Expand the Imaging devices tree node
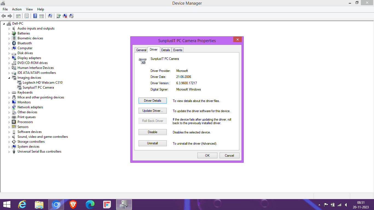The image size is (374, 210). (9, 78)
